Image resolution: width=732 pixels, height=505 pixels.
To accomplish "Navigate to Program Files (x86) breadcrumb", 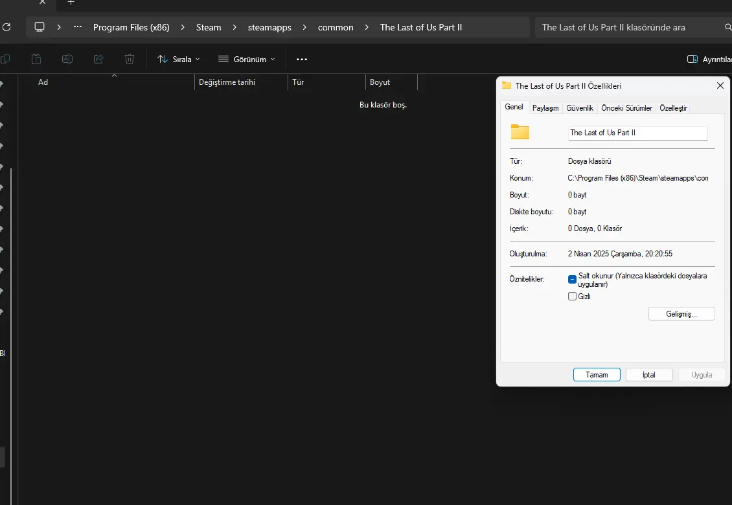I will click(x=132, y=28).
